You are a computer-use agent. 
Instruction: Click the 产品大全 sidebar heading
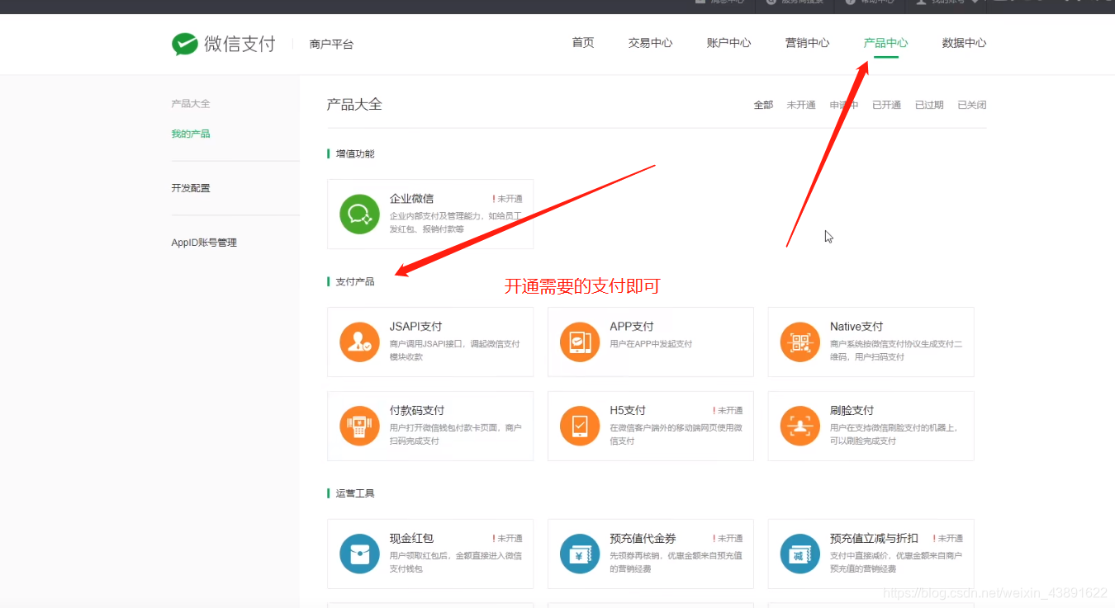pos(191,104)
